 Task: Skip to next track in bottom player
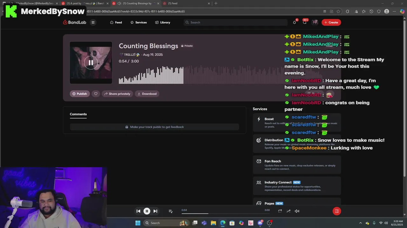click(155, 211)
